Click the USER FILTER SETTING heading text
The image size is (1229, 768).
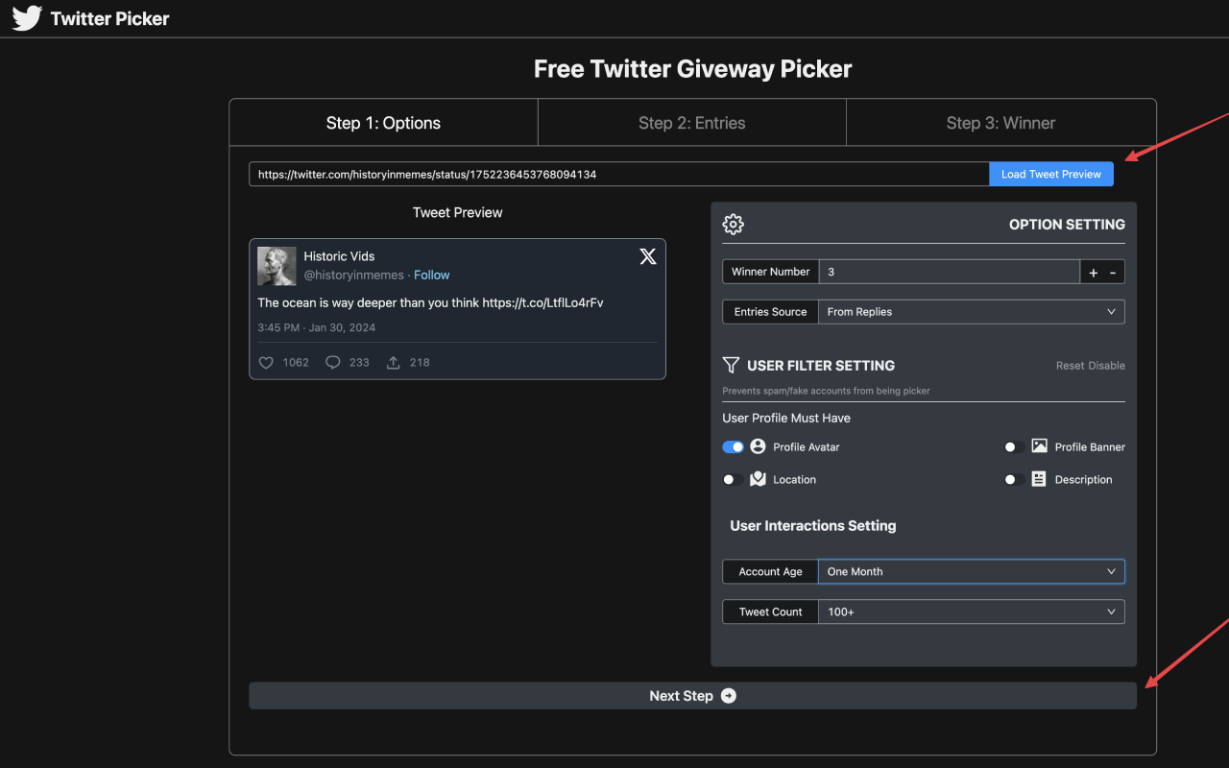pyautogui.click(x=821, y=366)
